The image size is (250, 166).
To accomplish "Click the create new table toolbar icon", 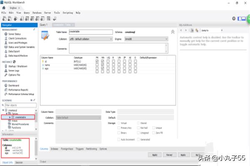I will click(x=27, y=19).
